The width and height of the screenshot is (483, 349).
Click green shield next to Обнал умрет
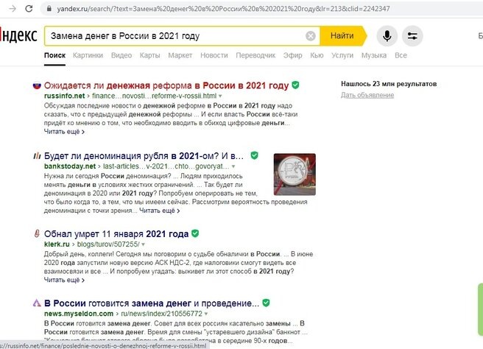pos(195,233)
